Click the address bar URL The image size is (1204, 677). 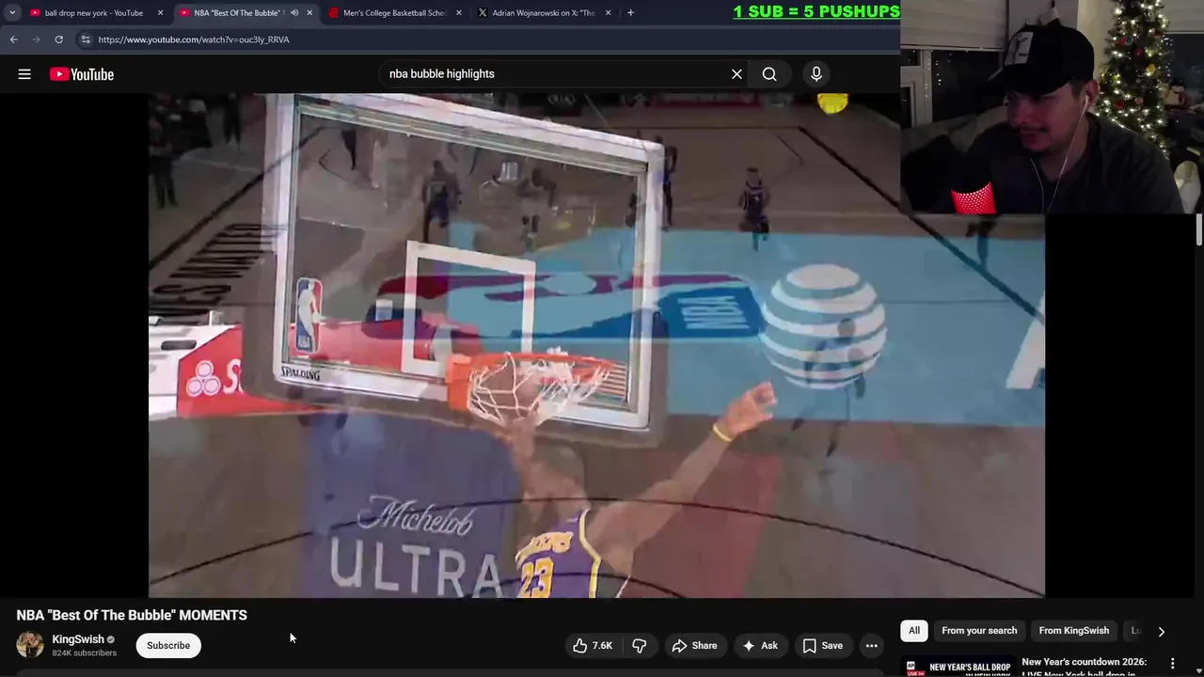(x=194, y=39)
